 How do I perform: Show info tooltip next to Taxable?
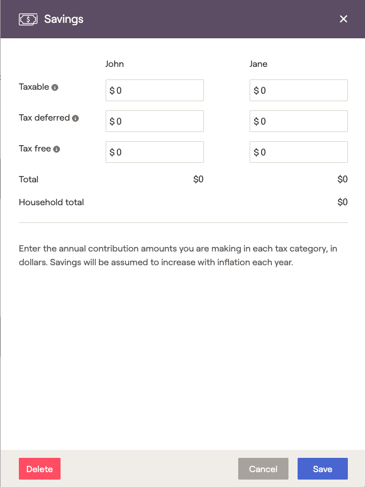[55, 87]
